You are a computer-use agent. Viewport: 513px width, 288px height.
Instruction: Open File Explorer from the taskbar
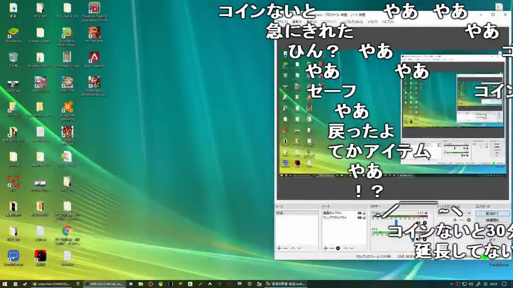(141, 284)
